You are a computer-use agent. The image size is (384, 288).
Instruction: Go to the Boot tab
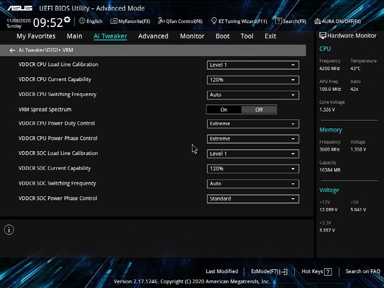point(223,36)
